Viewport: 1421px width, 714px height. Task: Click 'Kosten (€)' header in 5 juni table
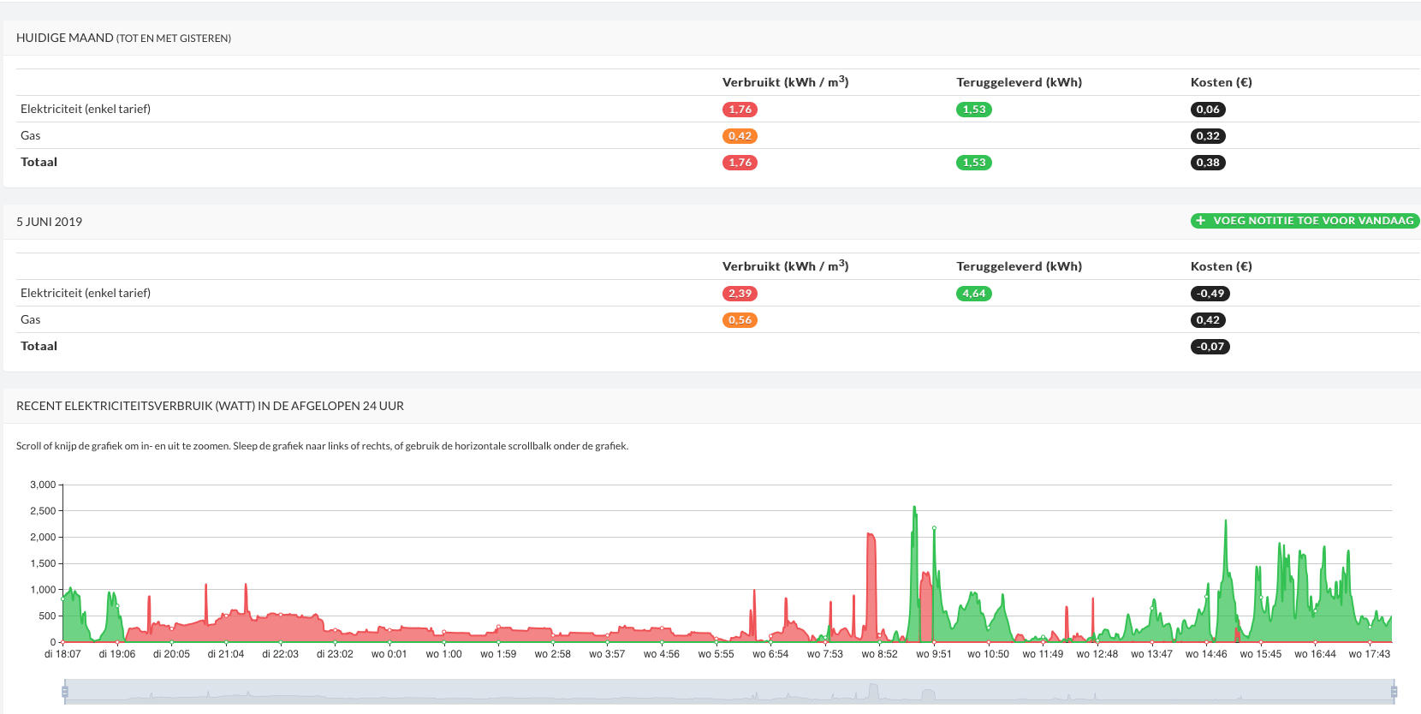[x=1221, y=266]
